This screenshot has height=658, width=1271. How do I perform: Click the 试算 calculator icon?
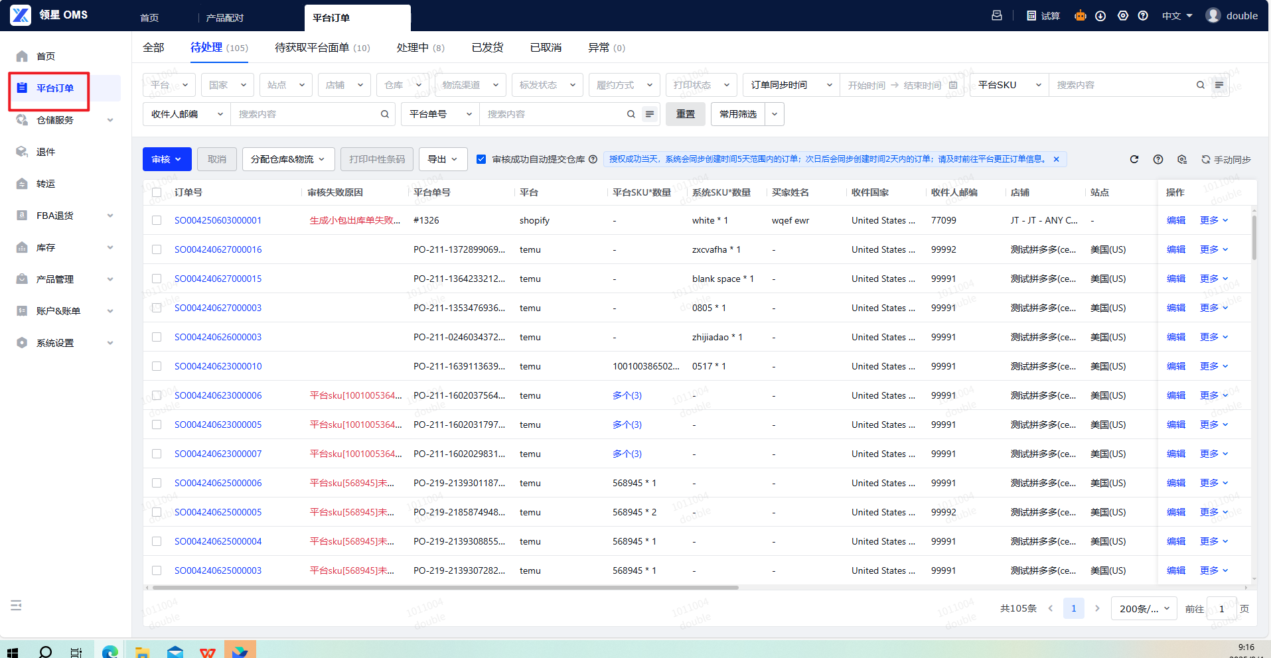tap(1043, 16)
